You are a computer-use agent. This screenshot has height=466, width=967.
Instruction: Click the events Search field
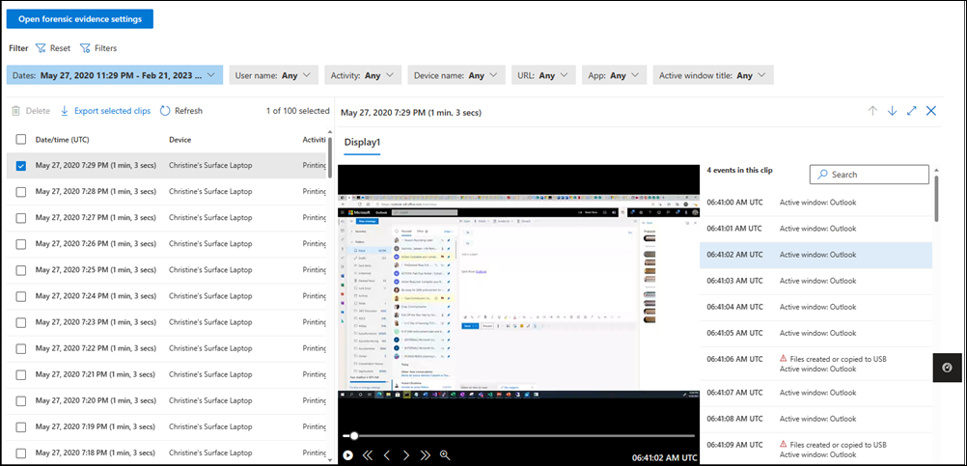tap(869, 175)
